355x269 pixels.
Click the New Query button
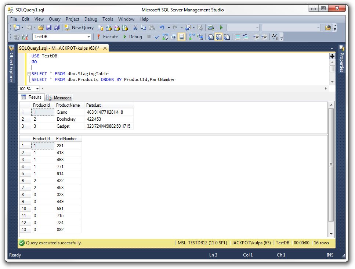click(x=79, y=28)
